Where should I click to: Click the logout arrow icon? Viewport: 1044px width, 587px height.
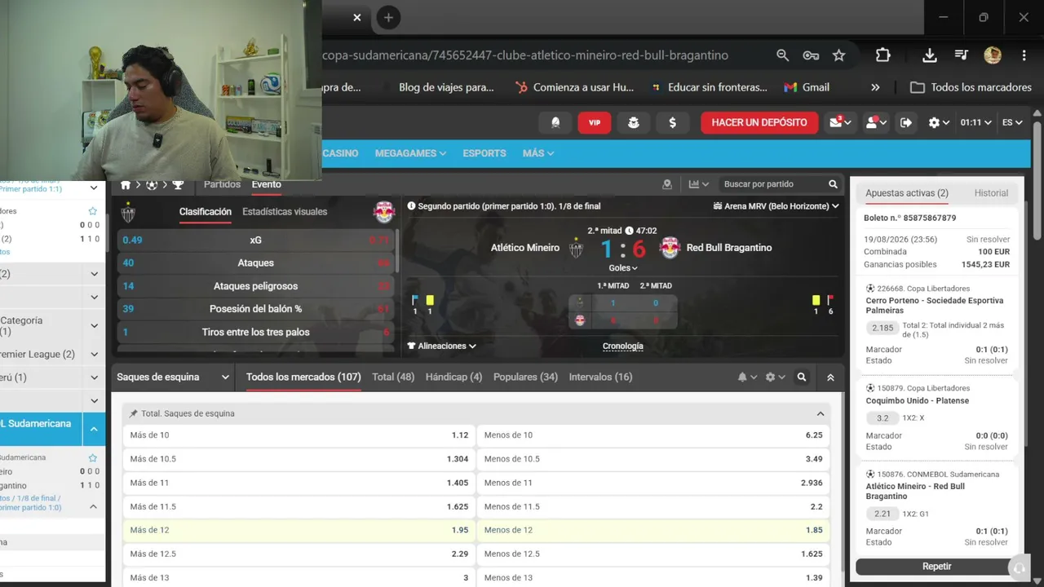tap(906, 122)
